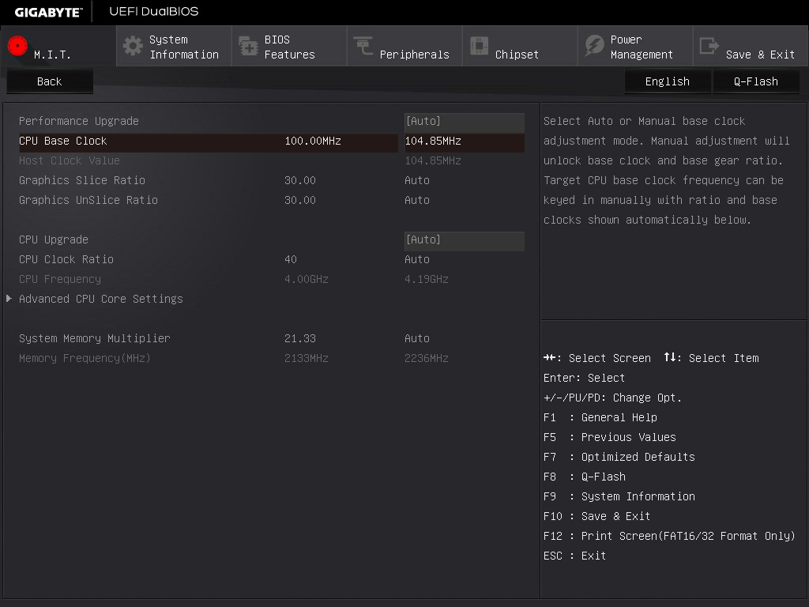The image size is (809, 607).
Task: Click the Graphics UnSlice Ratio 30.00 value
Action: (x=299, y=200)
